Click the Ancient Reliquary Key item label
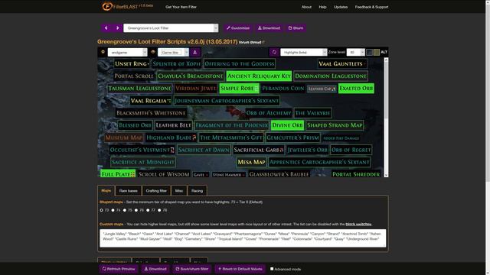The image size is (490, 275). pyautogui.click(x=259, y=76)
